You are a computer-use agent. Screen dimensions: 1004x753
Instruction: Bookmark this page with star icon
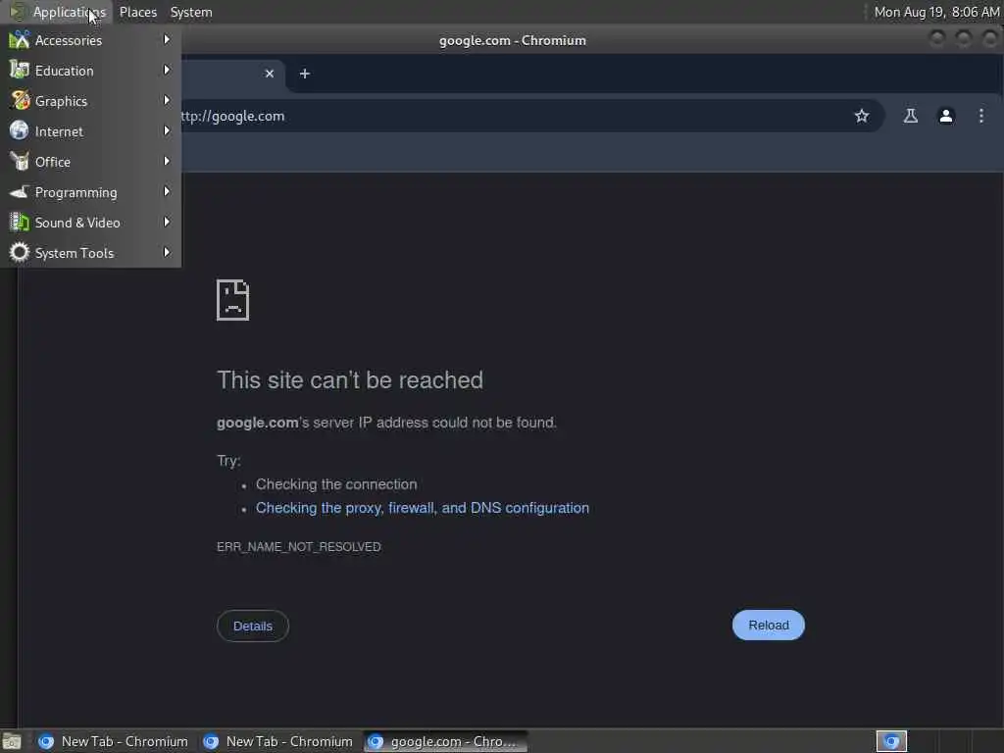862,116
